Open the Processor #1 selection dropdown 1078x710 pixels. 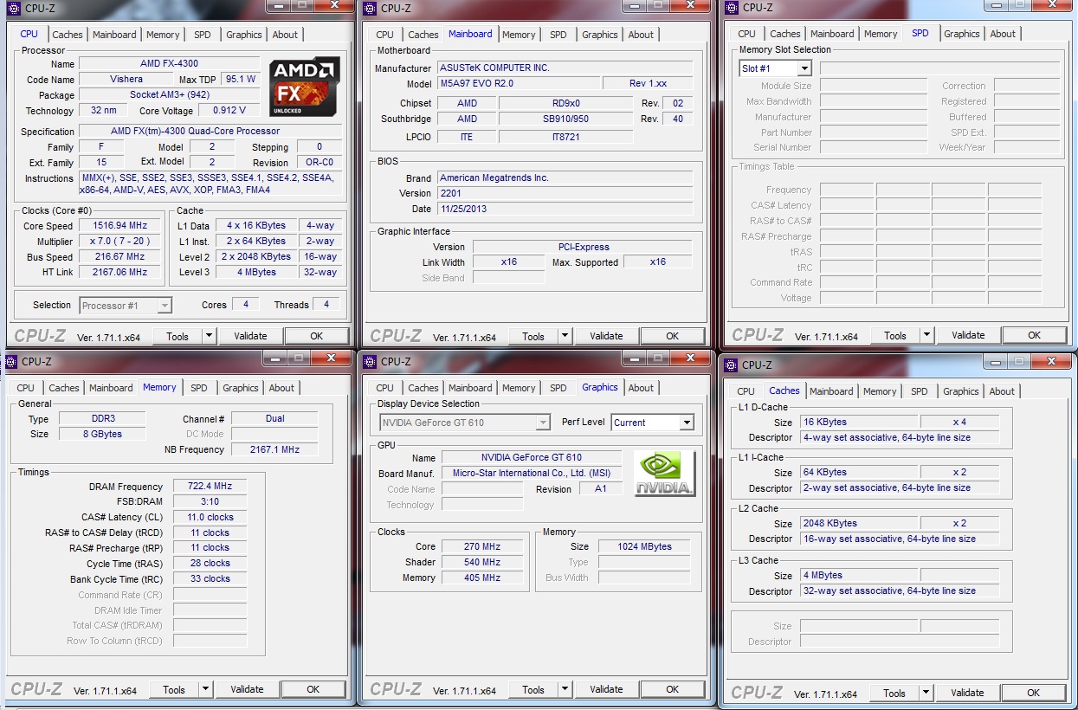pos(165,305)
